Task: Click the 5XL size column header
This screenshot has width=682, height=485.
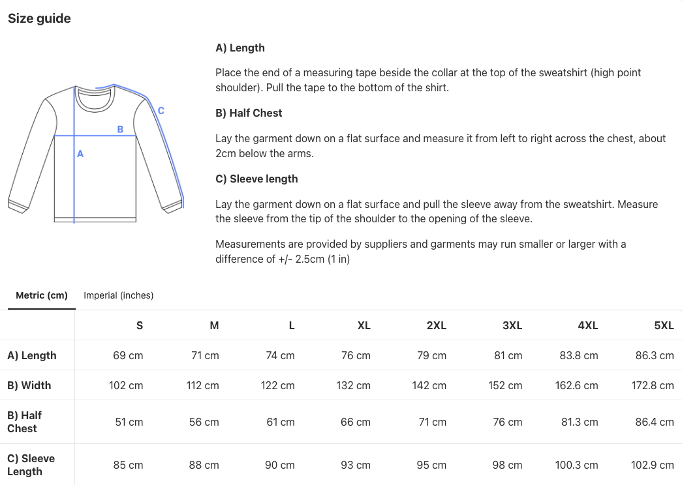Action: coord(664,325)
